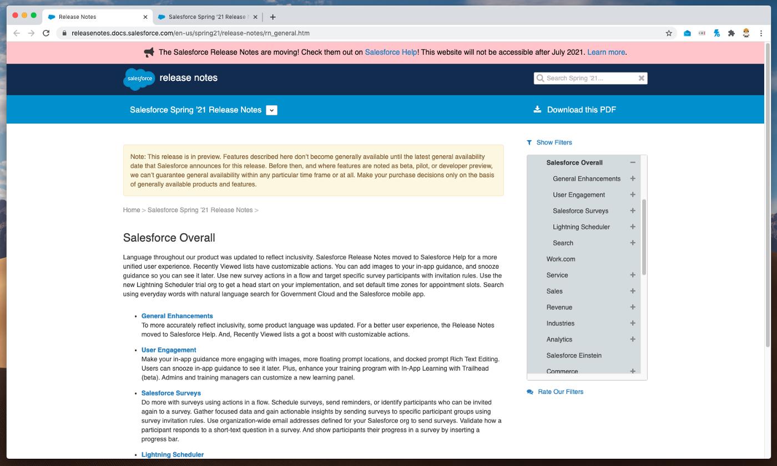Click the Show Filters funnel icon
Image resolution: width=777 pixels, height=466 pixels.
point(529,142)
